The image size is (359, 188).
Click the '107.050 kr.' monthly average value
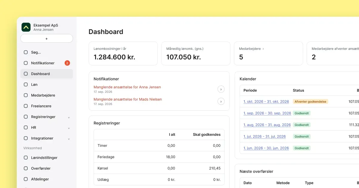[x=184, y=57]
